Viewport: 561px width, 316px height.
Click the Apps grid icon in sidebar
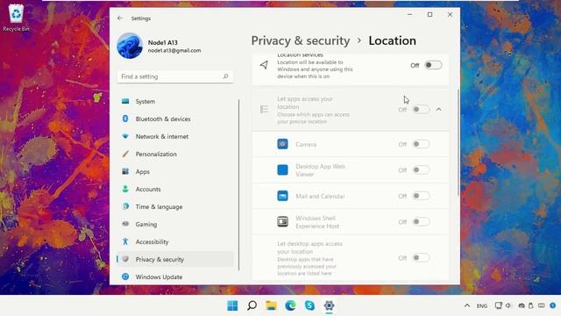pyautogui.click(x=125, y=171)
